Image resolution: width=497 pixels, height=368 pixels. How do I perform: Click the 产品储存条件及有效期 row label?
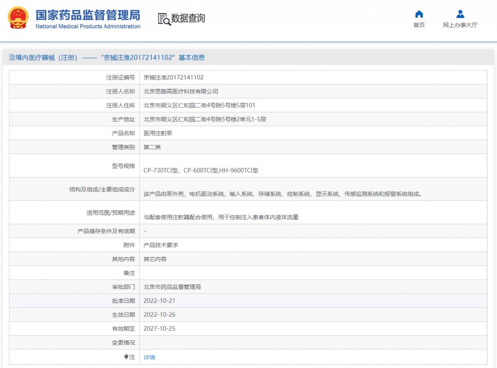point(106,231)
